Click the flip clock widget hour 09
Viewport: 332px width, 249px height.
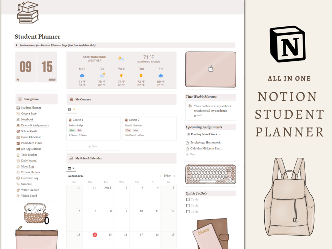pos(26,67)
